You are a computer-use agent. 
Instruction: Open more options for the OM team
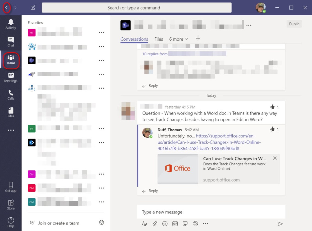102,202
